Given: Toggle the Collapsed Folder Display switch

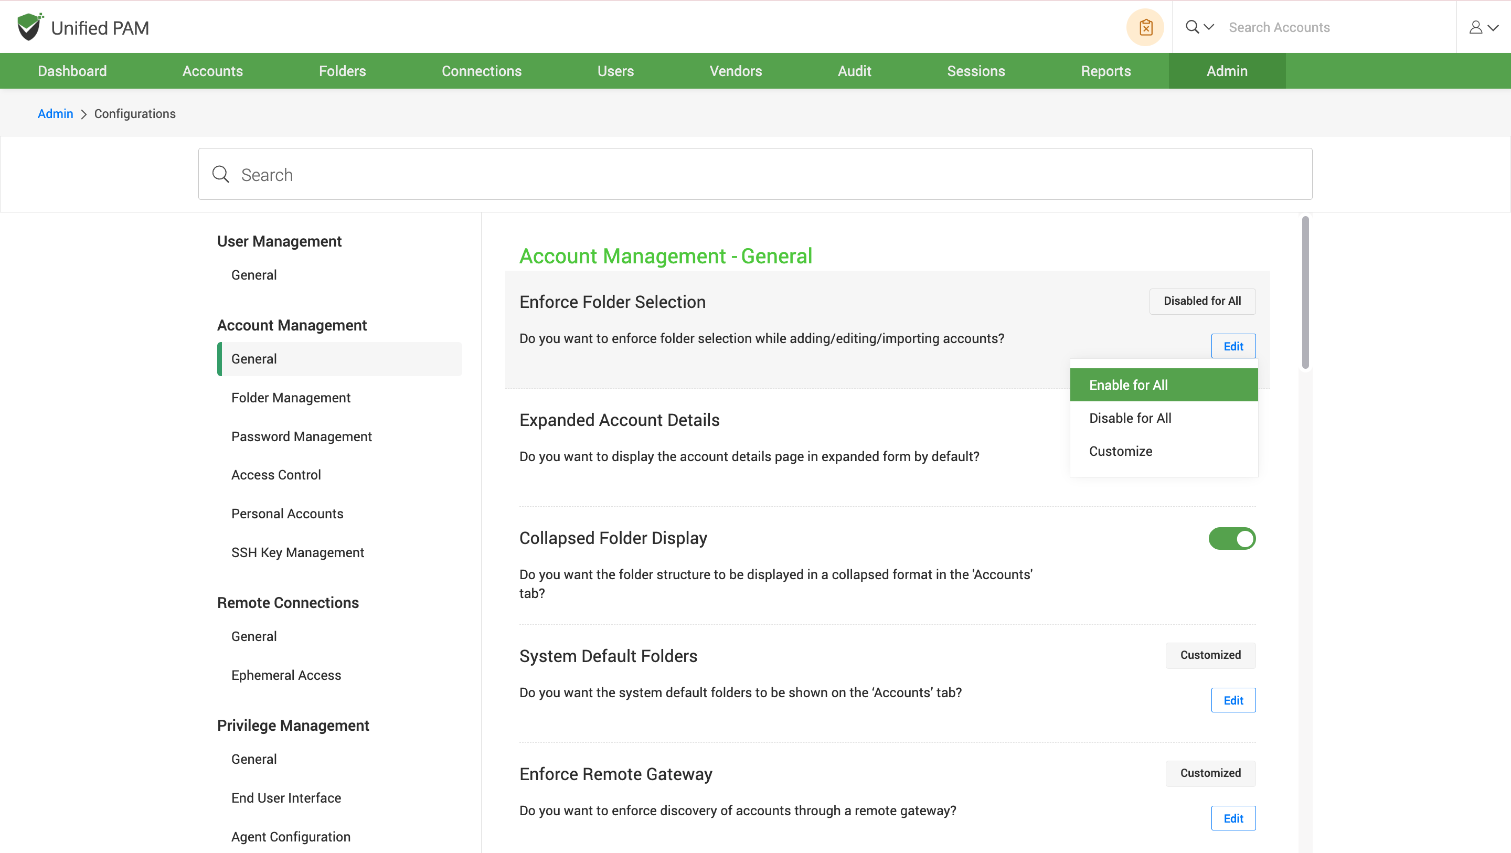Looking at the screenshot, I should pos(1232,538).
